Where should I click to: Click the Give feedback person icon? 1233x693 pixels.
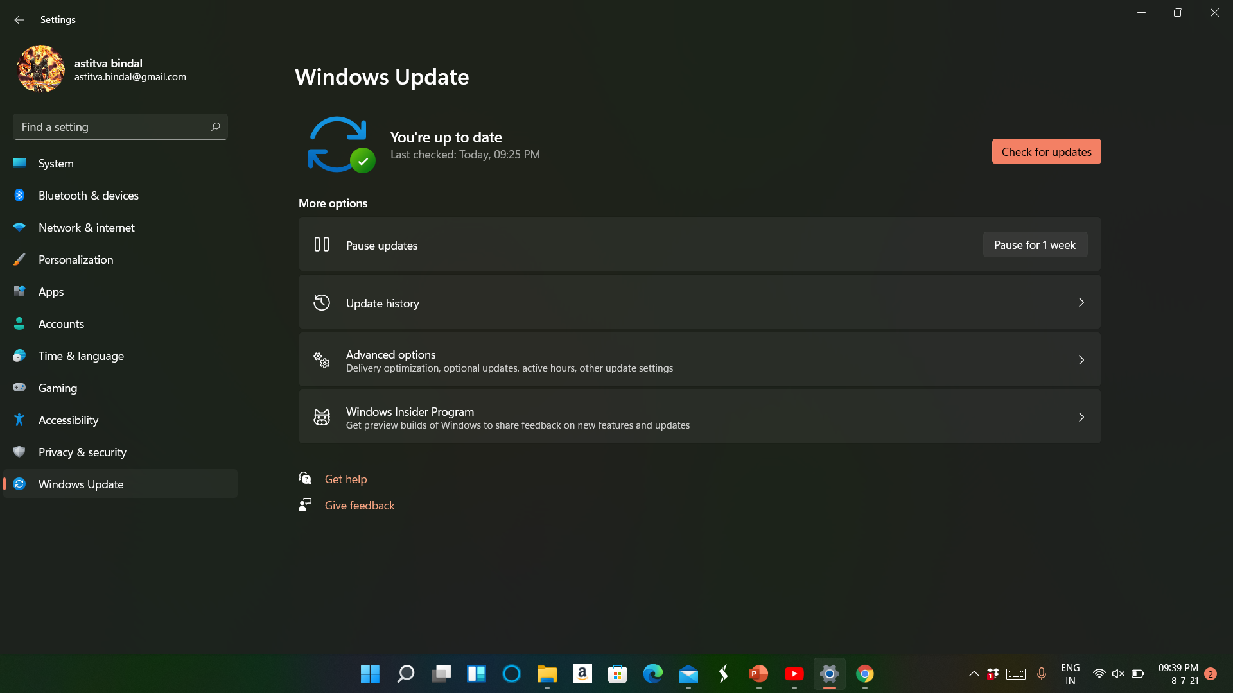pyautogui.click(x=305, y=505)
